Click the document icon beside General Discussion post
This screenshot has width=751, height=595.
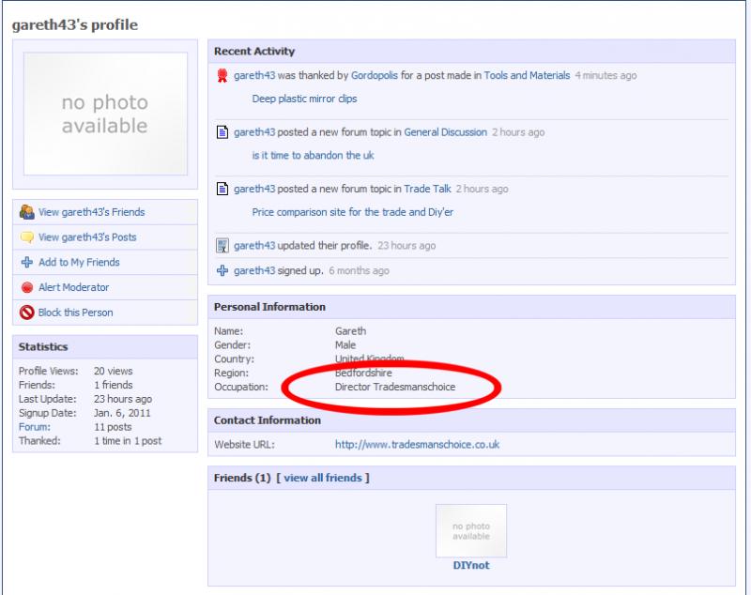tap(222, 132)
